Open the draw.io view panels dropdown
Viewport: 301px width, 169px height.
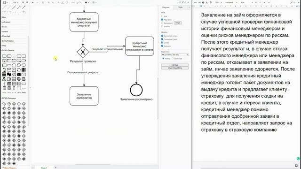(5, 2)
